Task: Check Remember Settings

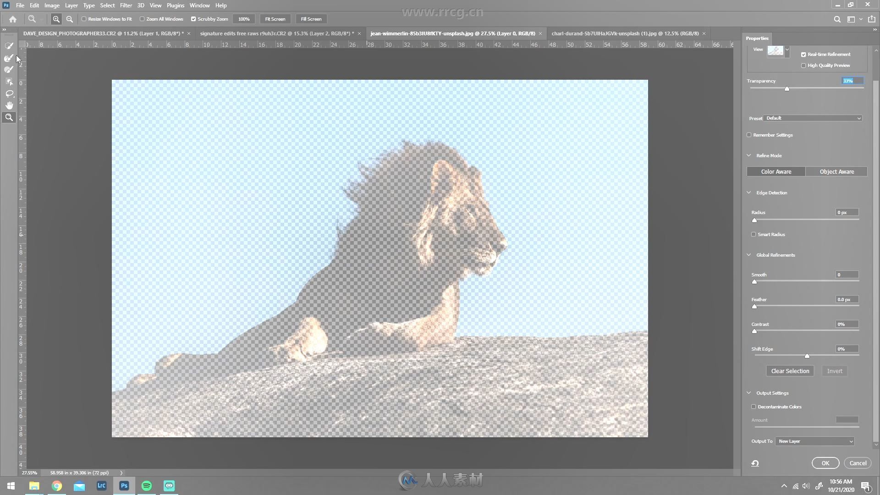Action: click(749, 135)
